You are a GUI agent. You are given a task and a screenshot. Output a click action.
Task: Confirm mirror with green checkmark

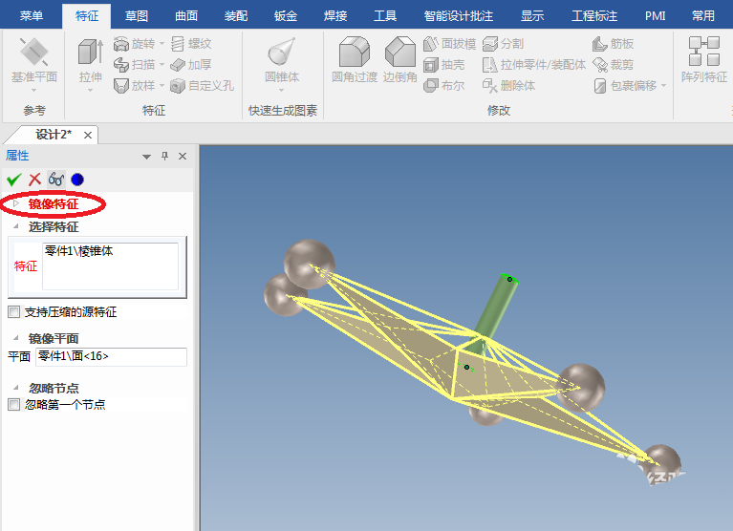[14, 180]
